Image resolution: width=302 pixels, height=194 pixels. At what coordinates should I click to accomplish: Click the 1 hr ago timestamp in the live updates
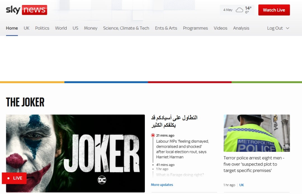click(162, 169)
